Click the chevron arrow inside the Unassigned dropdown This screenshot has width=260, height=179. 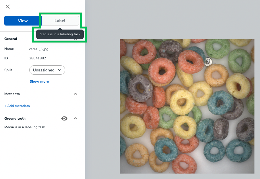point(60,70)
